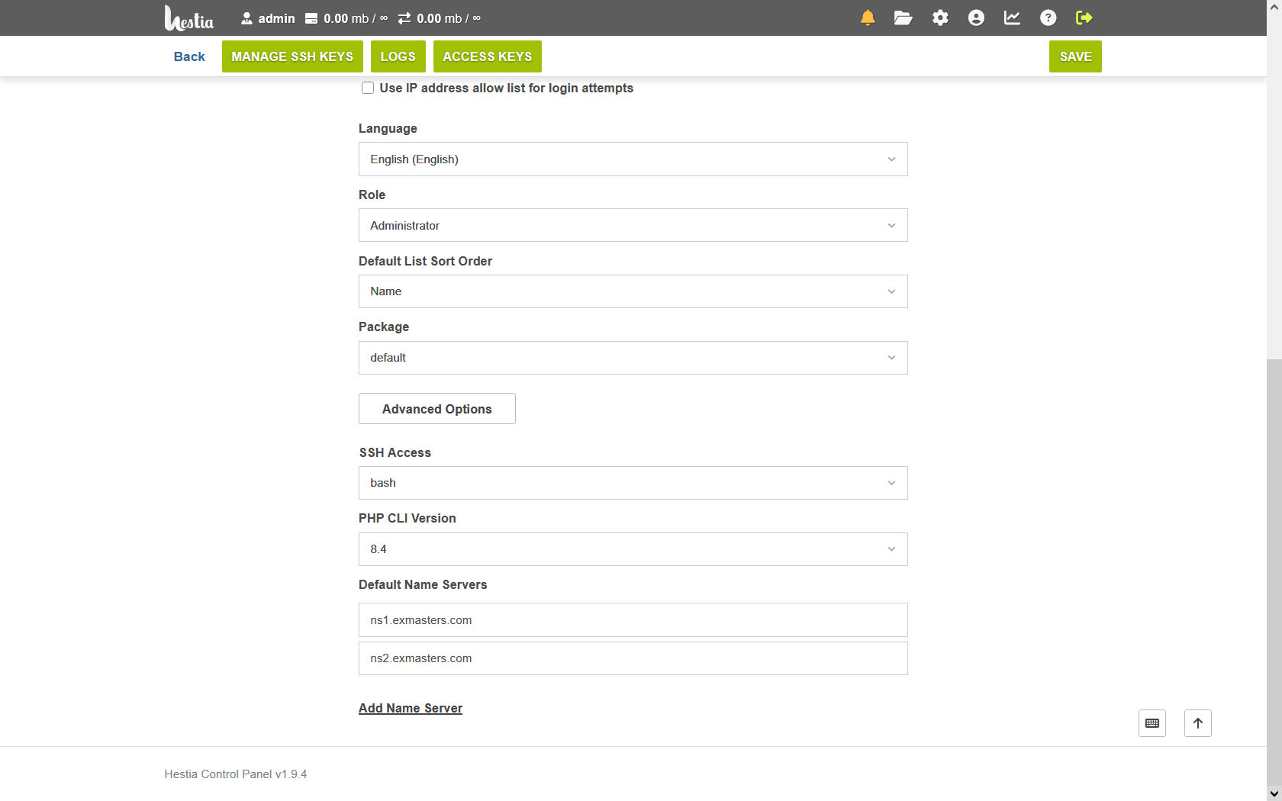
Task: Click the user profile icon
Action: click(x=976, y=18)
